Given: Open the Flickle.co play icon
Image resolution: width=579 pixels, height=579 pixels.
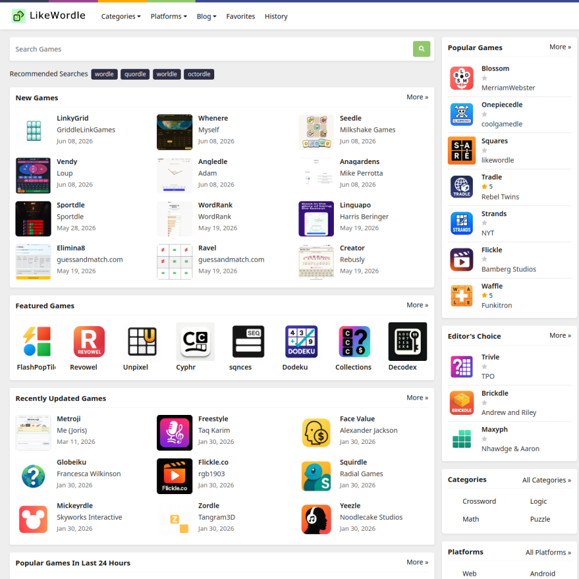Looking at the screenshot, I should (174, 476).
